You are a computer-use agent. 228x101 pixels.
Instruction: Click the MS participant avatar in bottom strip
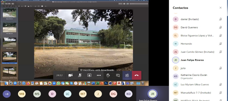pyautogui.click(x=37, y=94)
